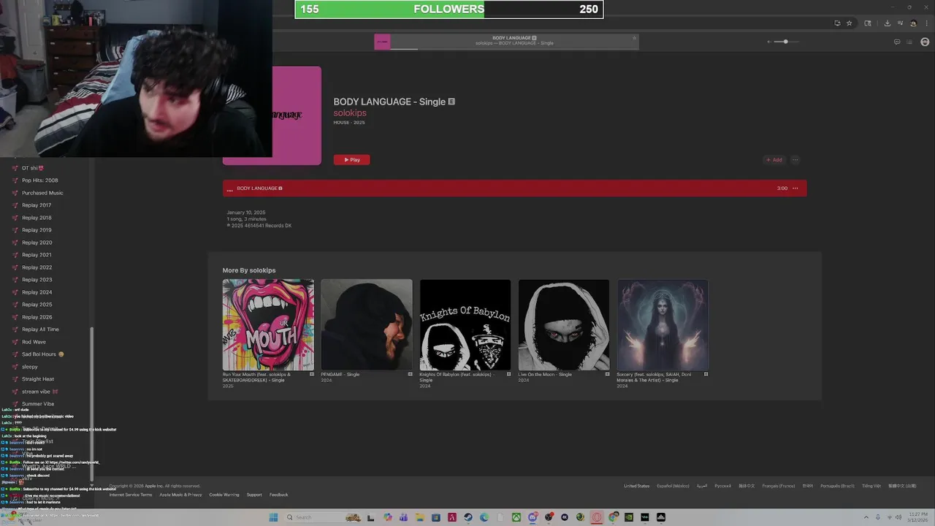Screen dimensions: 935x526
Task: Click Add to library button
Action: pyautogui.click(x=774, y=159)
